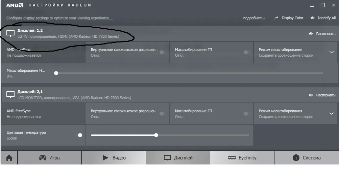Click the LG TV display description text
339x182 pixels.
pyautogui.click(x=68, y=36)
